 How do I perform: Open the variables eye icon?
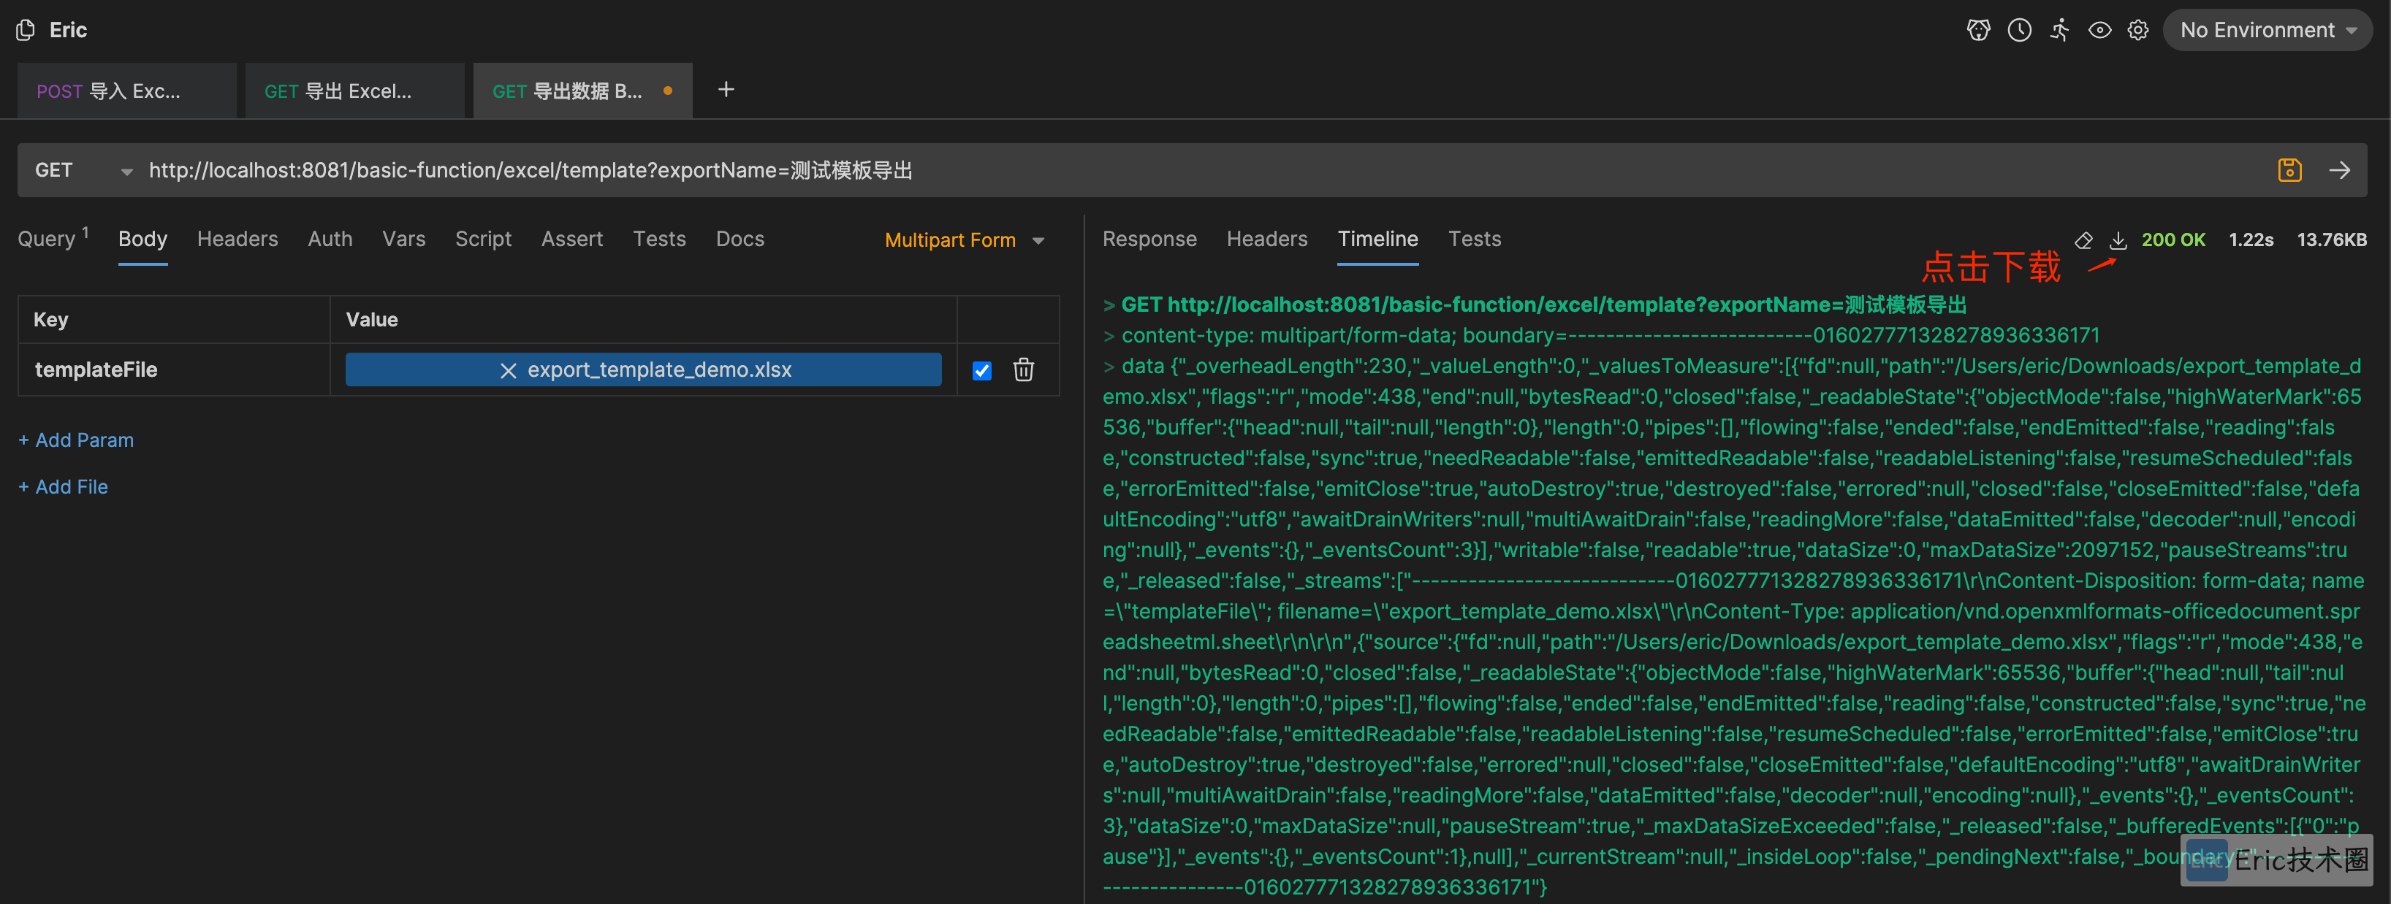coord(2099,31)
